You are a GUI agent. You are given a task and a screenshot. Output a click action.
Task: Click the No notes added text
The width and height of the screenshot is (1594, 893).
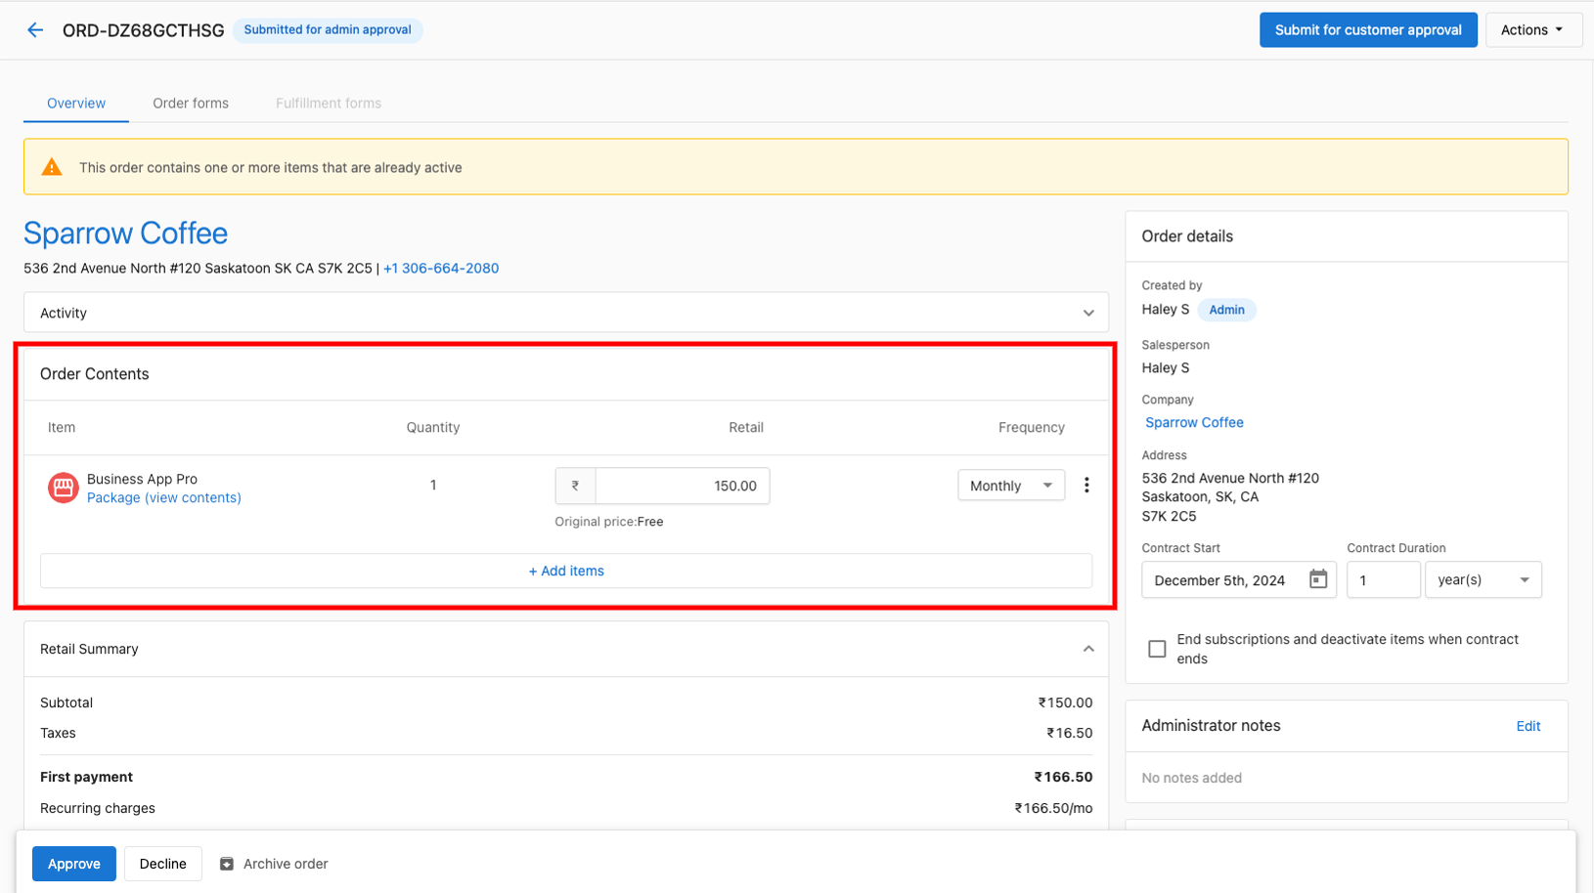point(1192,778)
